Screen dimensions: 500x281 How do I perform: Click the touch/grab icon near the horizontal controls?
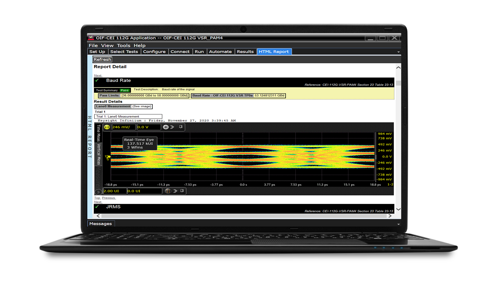tap(168, 191)
